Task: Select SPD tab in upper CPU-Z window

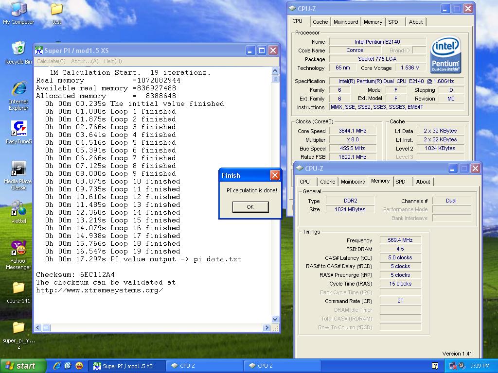Action: pos(393,22)
